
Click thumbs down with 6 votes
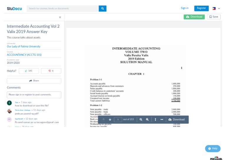51,71
